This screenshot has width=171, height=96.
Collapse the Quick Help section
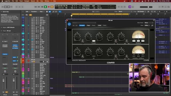[x=1, y=12]
